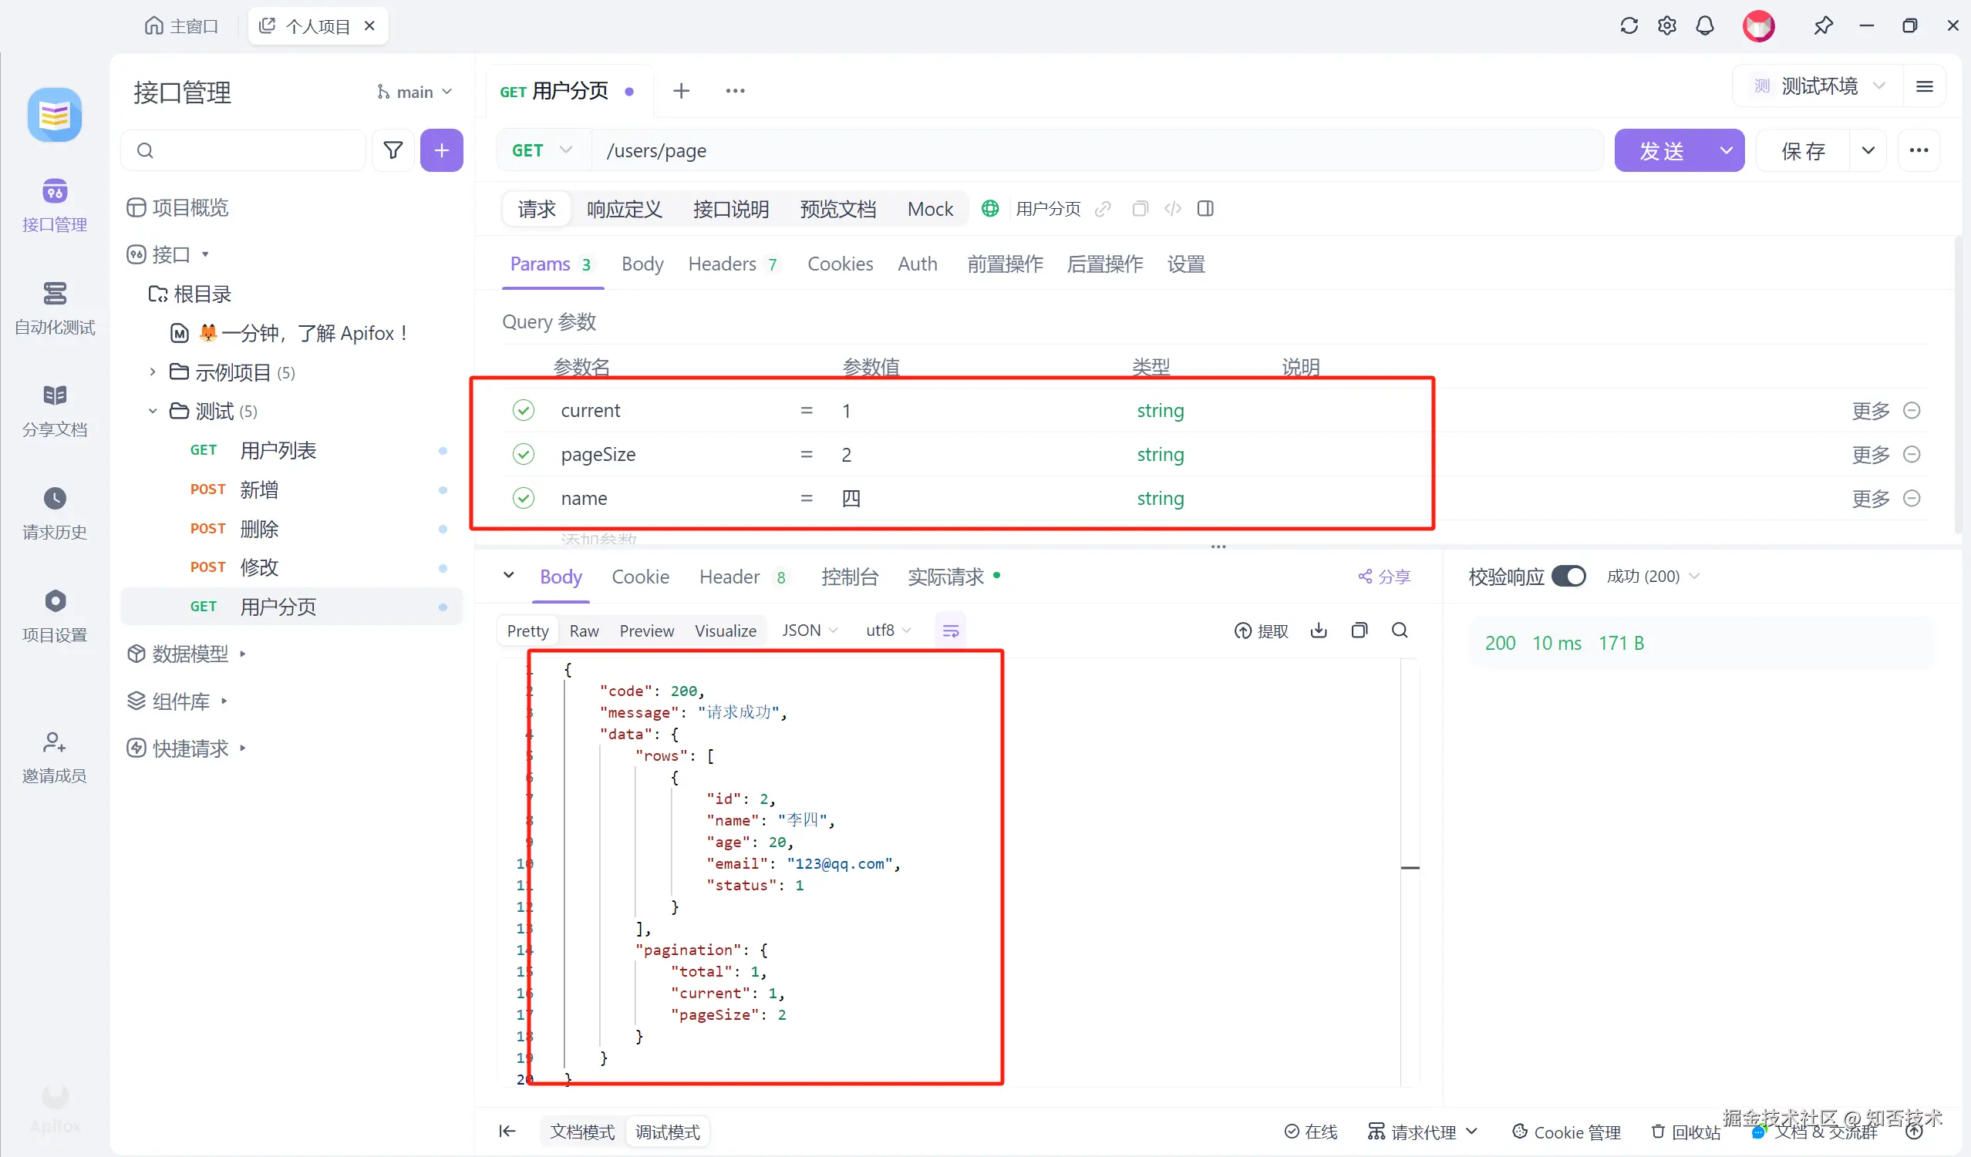
Task: Toggle word wrap in response viewer
Action: 950,630
